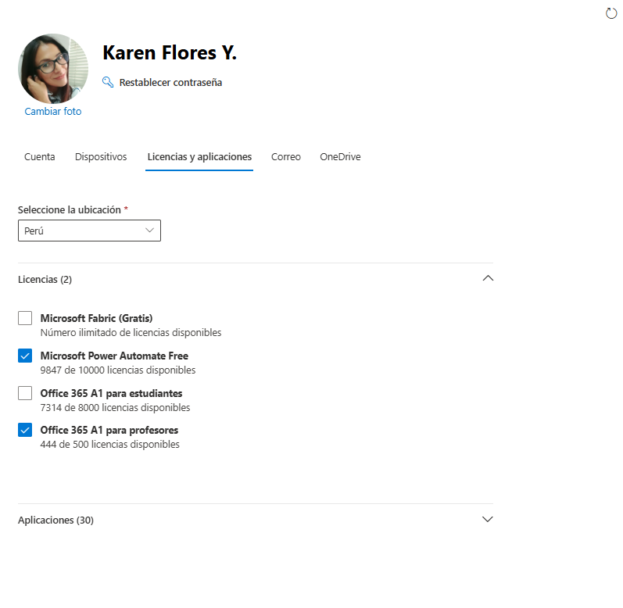Image resolution: width=623 pixels, height=608 pixels.
Task: Open the Correo tab
Action: coord(286,157)
